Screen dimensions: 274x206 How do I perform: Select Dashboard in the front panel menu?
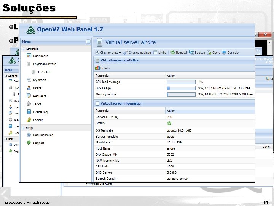[41, 56]
